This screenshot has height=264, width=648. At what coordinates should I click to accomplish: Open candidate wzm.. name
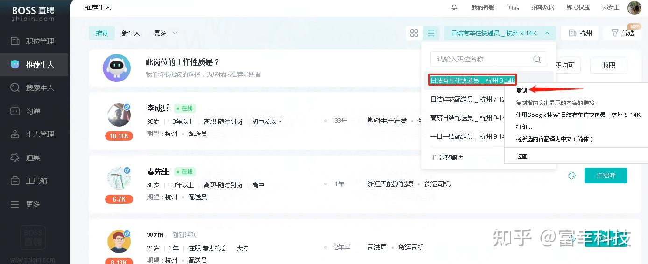tap(157, 235)
